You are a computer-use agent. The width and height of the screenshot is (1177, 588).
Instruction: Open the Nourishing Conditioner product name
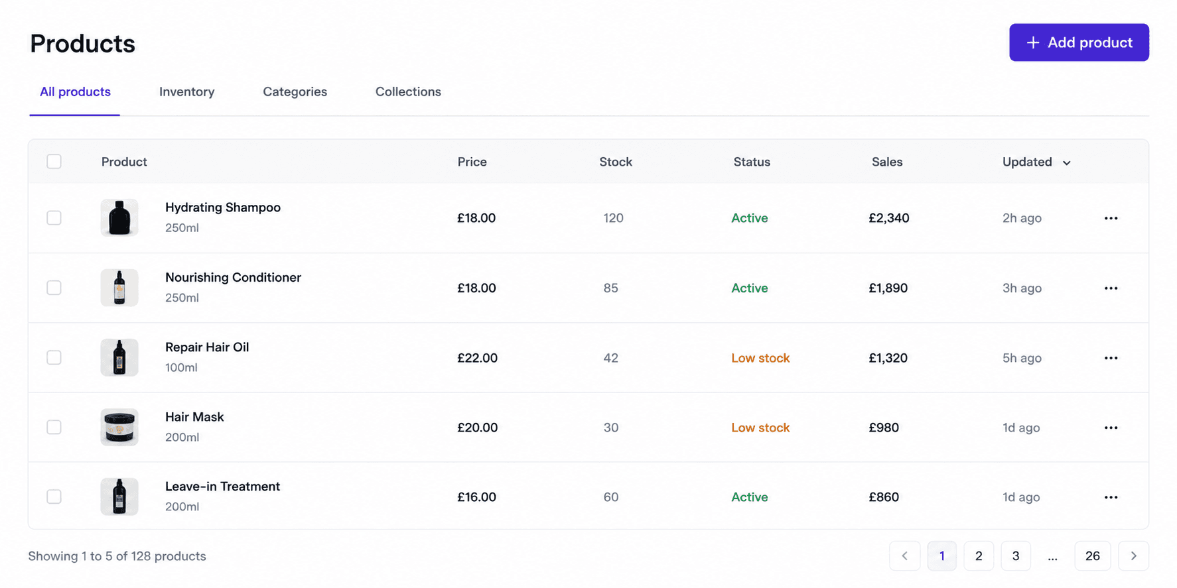[x=233, y=277]
